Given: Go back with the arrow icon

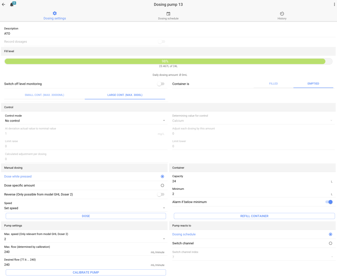Looking at the screenshot, I should [x=3, y=4].
